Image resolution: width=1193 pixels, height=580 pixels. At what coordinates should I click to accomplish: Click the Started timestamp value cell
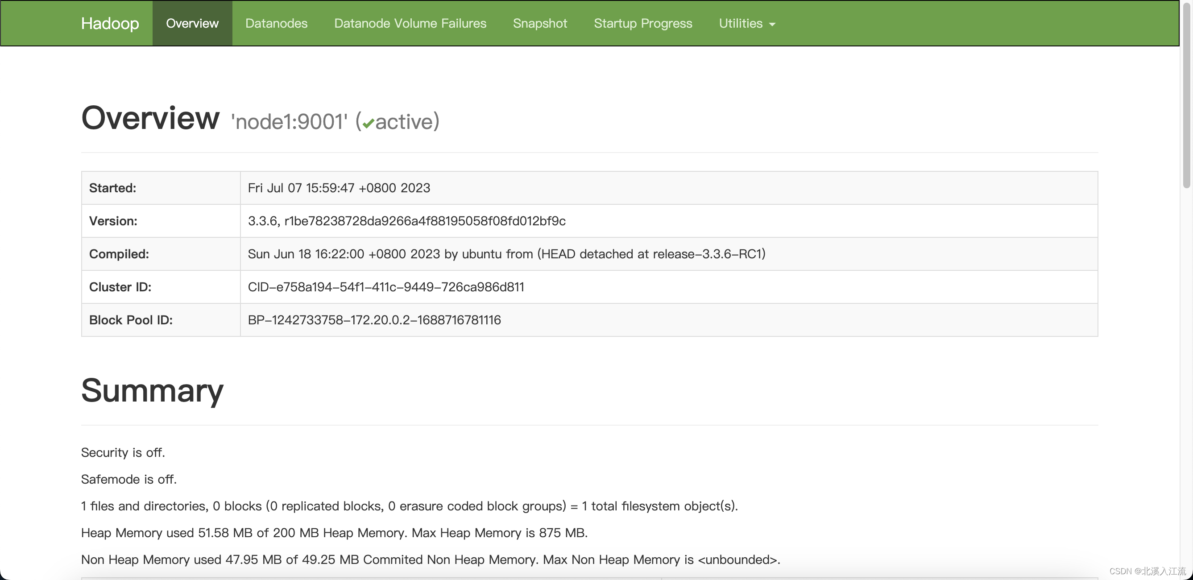click(339, 188)
